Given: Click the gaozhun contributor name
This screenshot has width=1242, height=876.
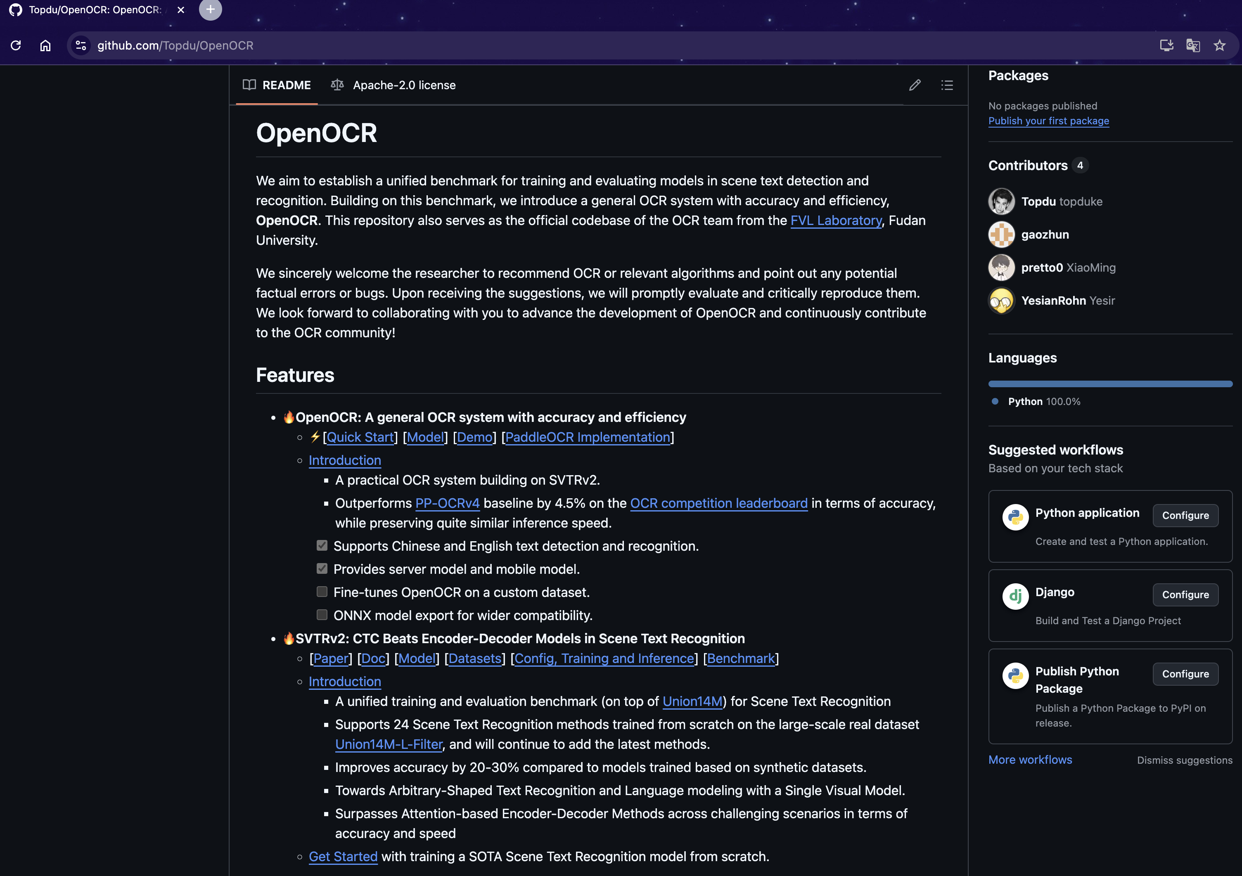Looking at the screenshot, I should [1045, 234].
